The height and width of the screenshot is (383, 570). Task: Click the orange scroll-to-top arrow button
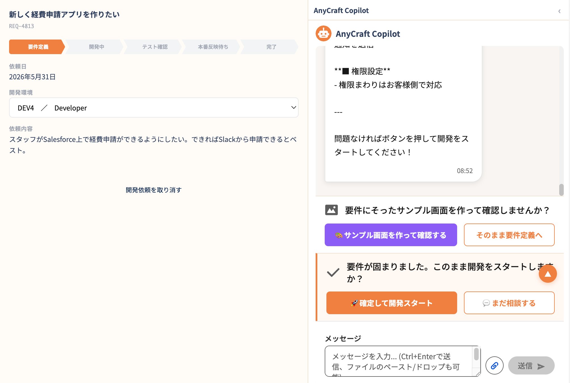point(548,274)
